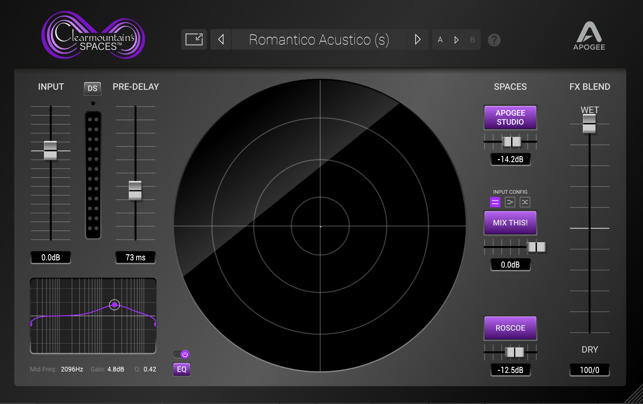Select preset slot B
The width and height of the screenshot is (643, 404).
click(x=472, y=40)
